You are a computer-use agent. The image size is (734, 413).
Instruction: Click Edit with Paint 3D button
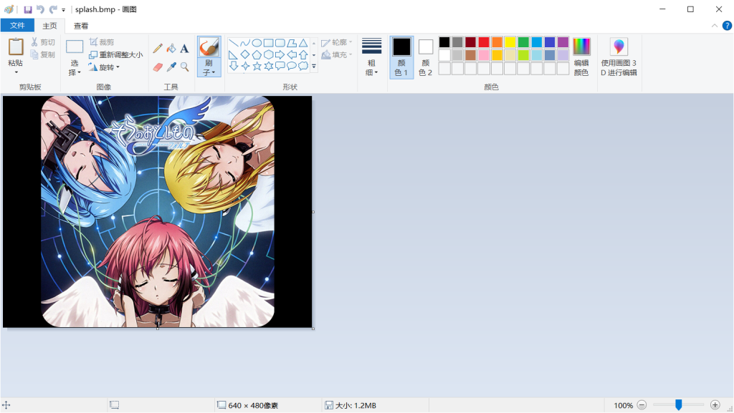619,57
